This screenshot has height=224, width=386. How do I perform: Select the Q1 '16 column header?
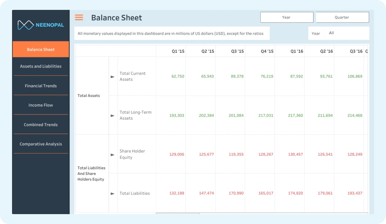point(297,51)
